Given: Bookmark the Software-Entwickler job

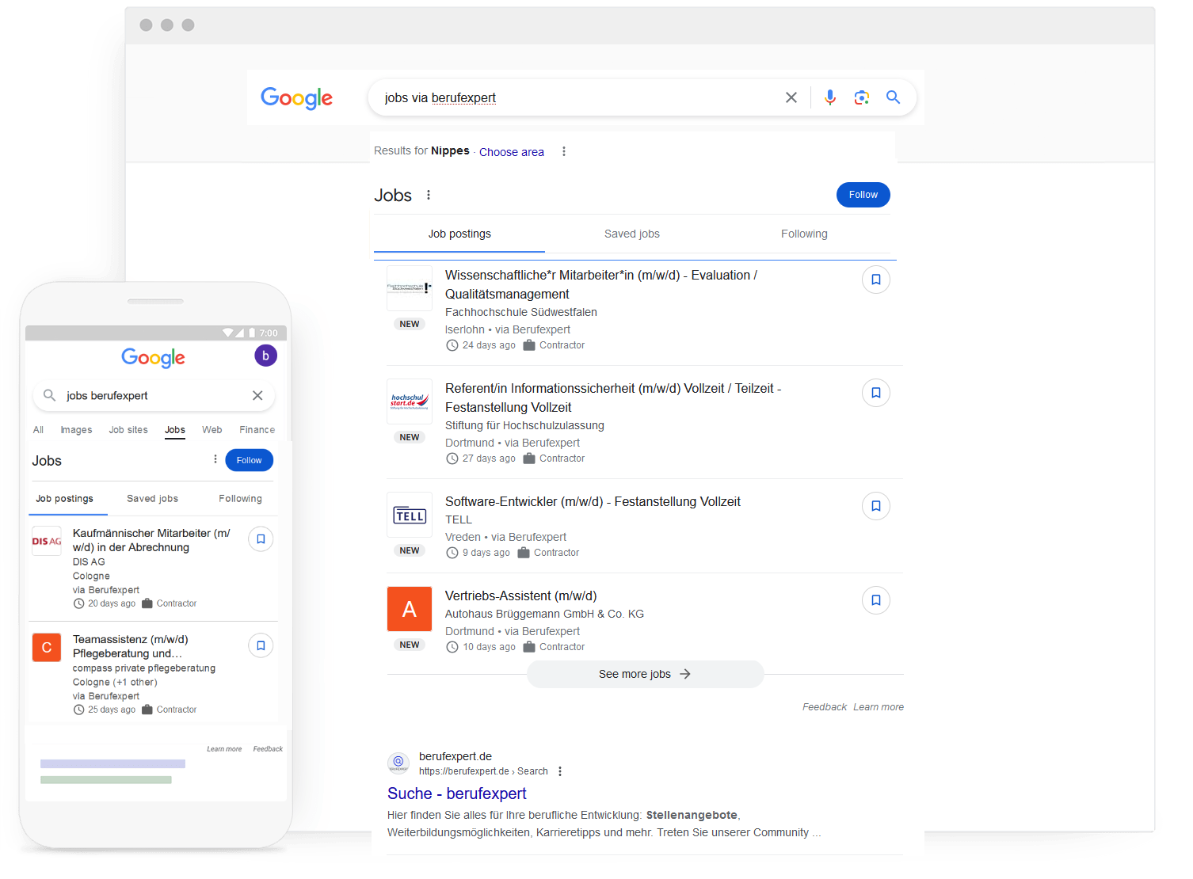Looking at the screenshot, I should click(876, 506).
